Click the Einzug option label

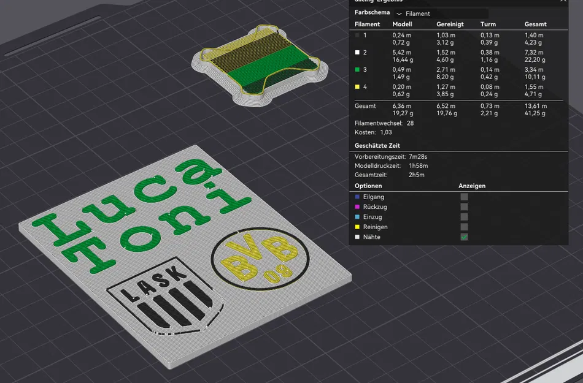click(x=372, y=217)
